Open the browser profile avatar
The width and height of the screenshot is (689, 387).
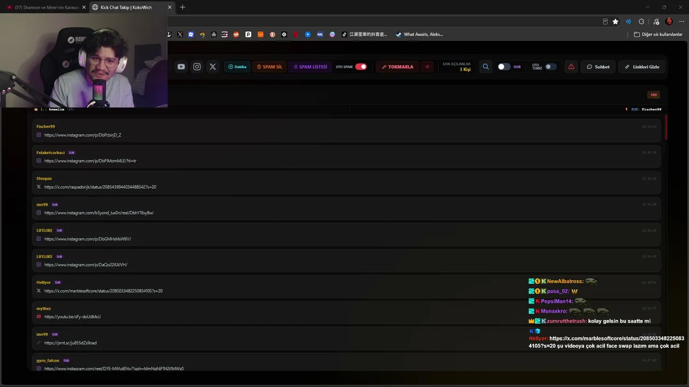(x=669, y=21)
